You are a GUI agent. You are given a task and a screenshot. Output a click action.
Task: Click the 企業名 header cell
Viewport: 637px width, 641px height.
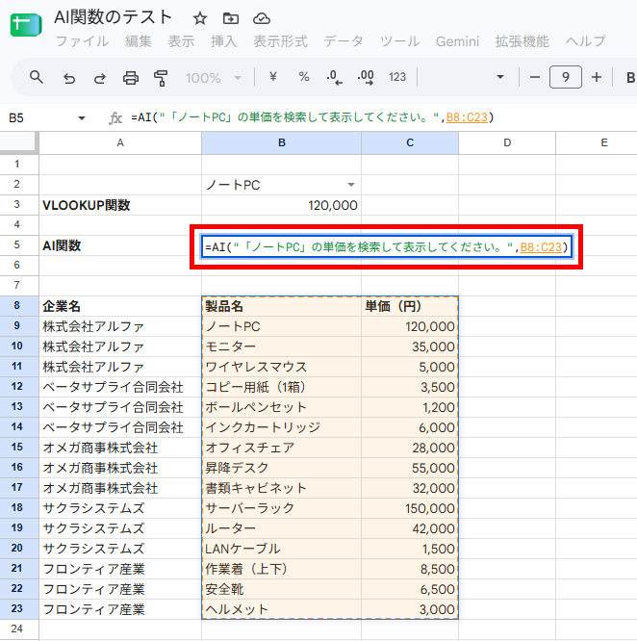coord(120,306)
